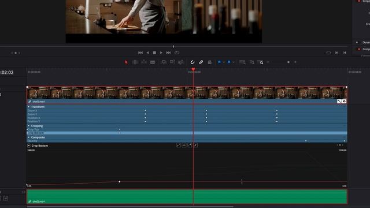Image resolution: width=370 pixels, height=208 pixels.
Task: Click the blue Marker icon
Action: coord(229,62)
